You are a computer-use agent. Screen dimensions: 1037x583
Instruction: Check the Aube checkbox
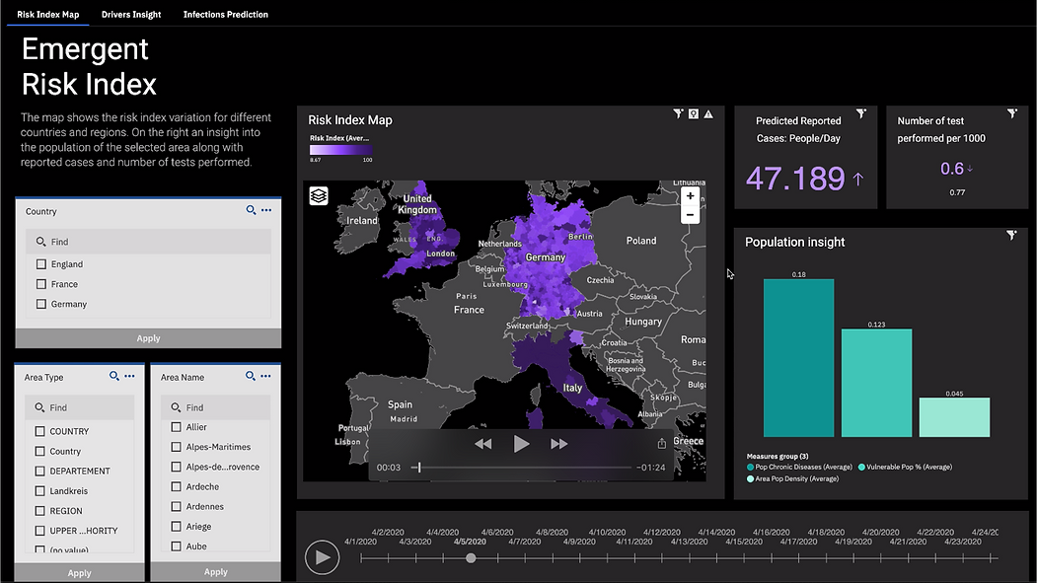point(176,546)
